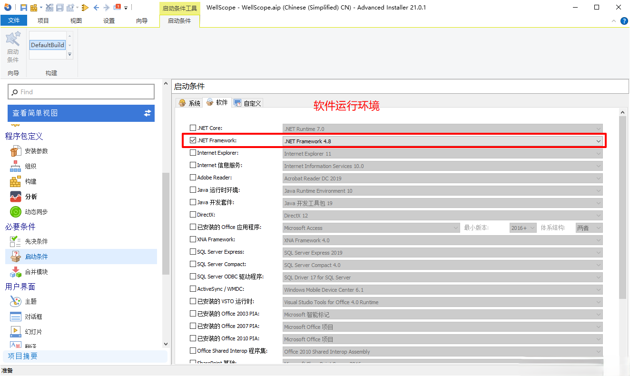Open the Customize Quick Access Toolbar arrow
This screenshot has width=630, height=376.
(x=126, y=8)
